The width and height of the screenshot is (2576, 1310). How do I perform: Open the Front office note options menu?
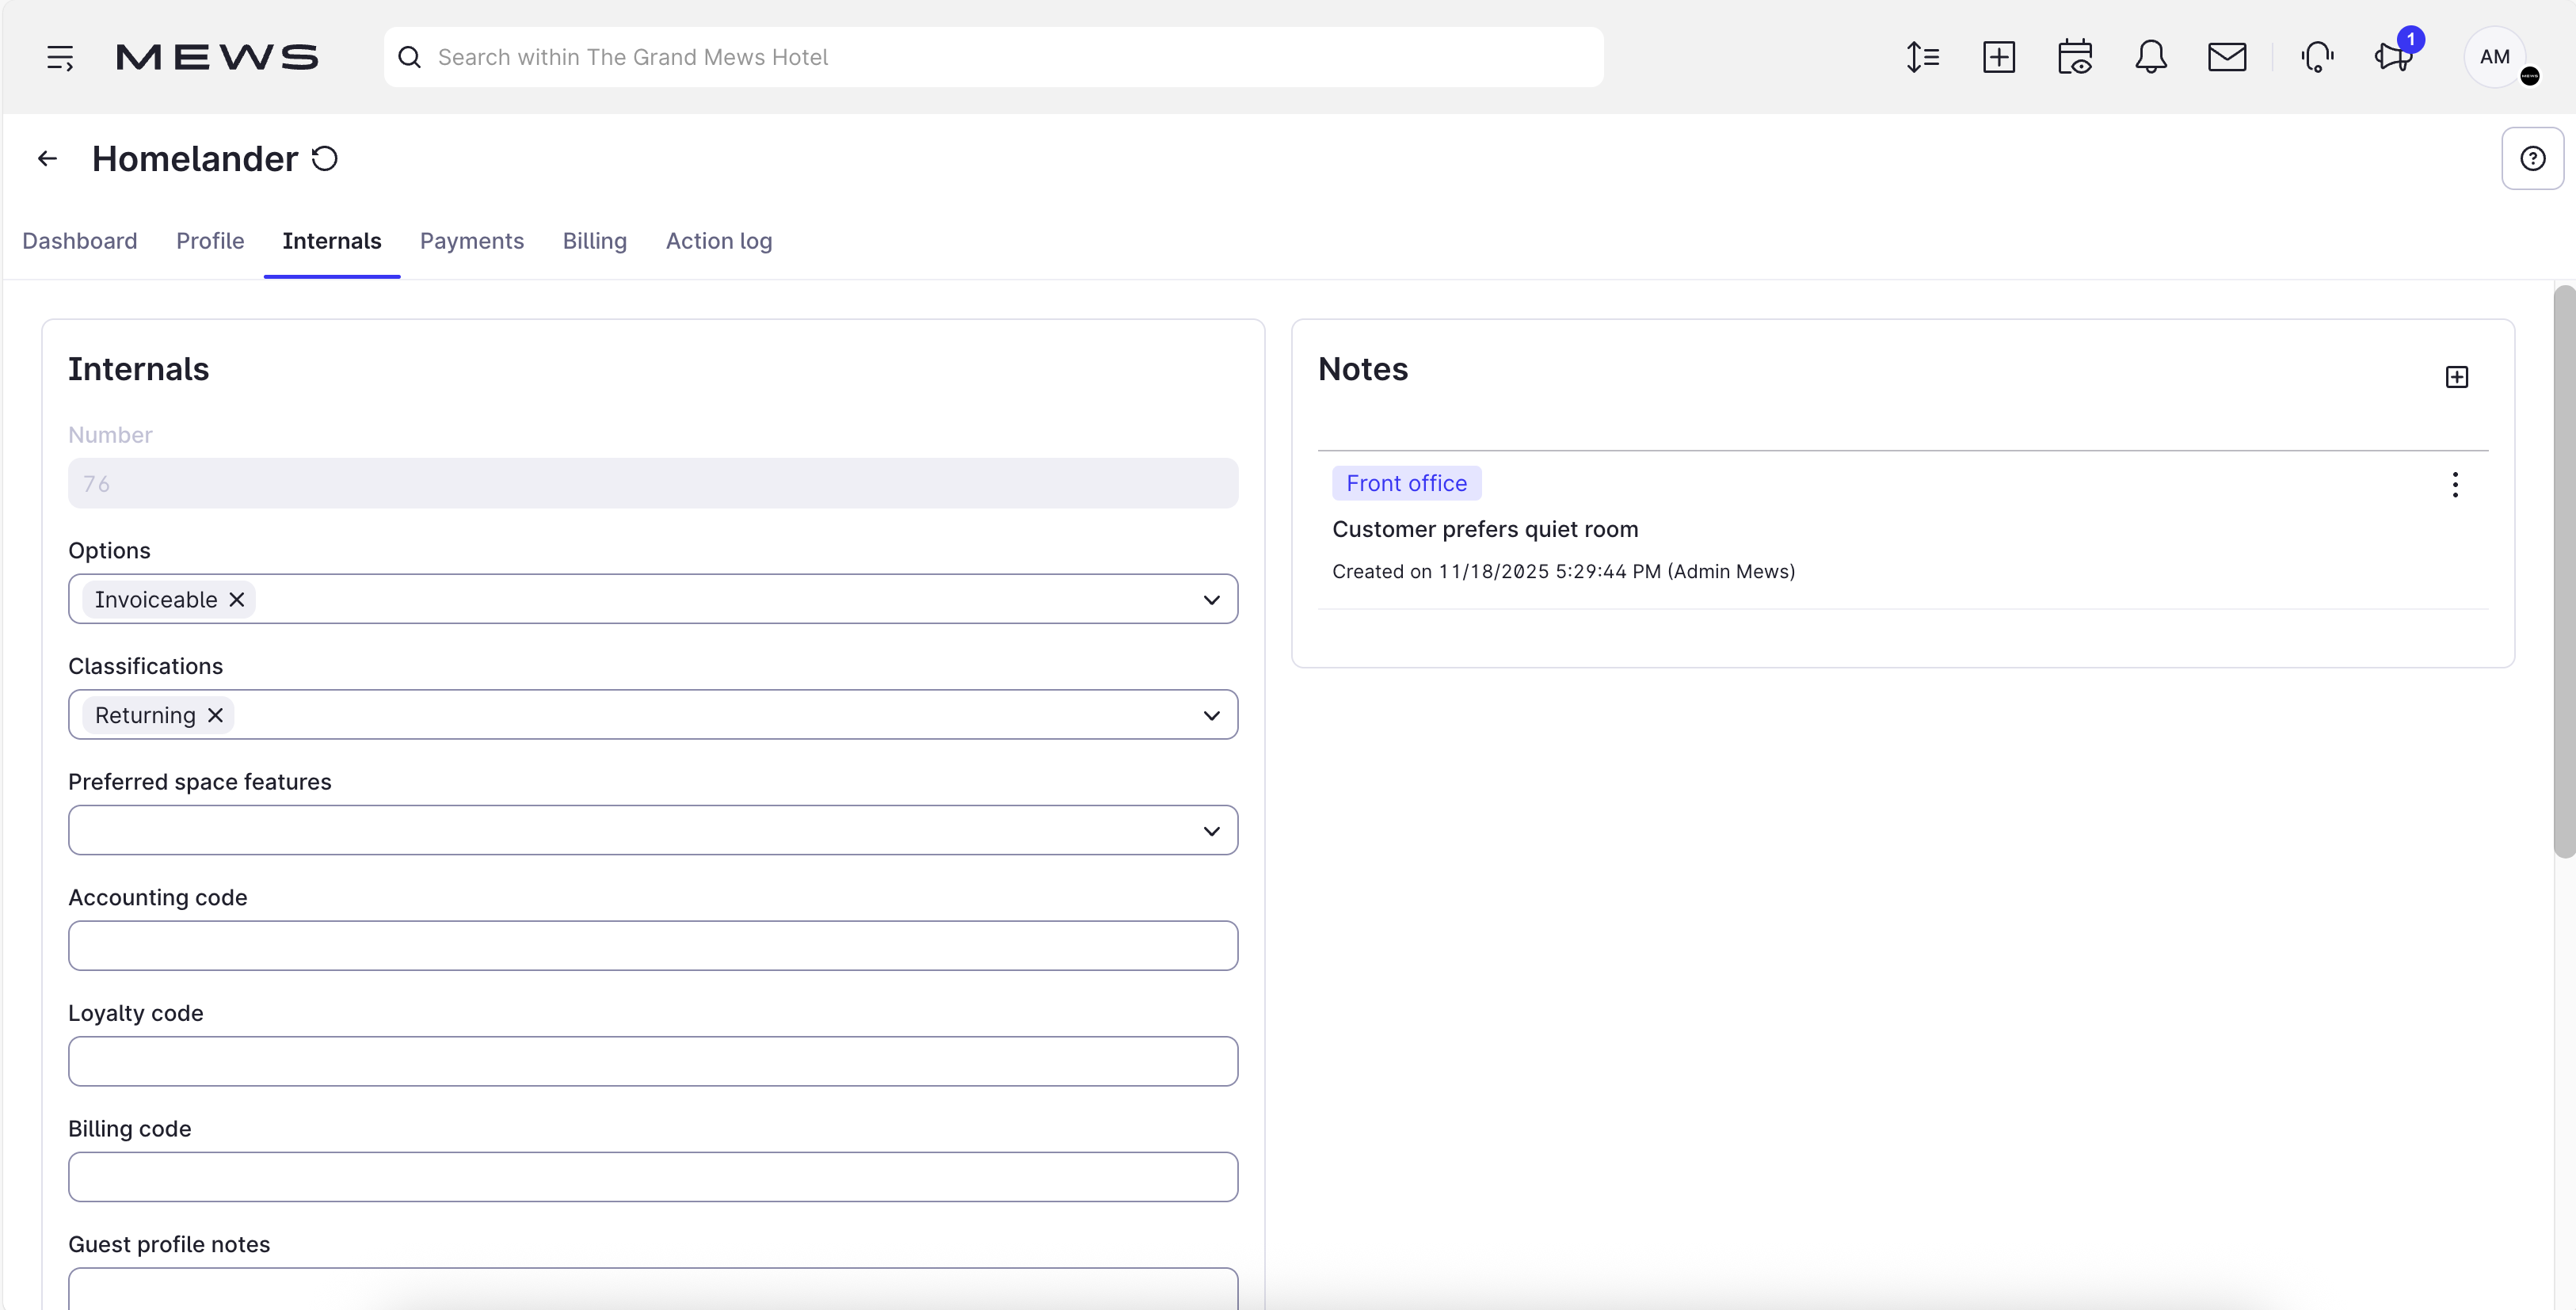(x=2455, y=485)
